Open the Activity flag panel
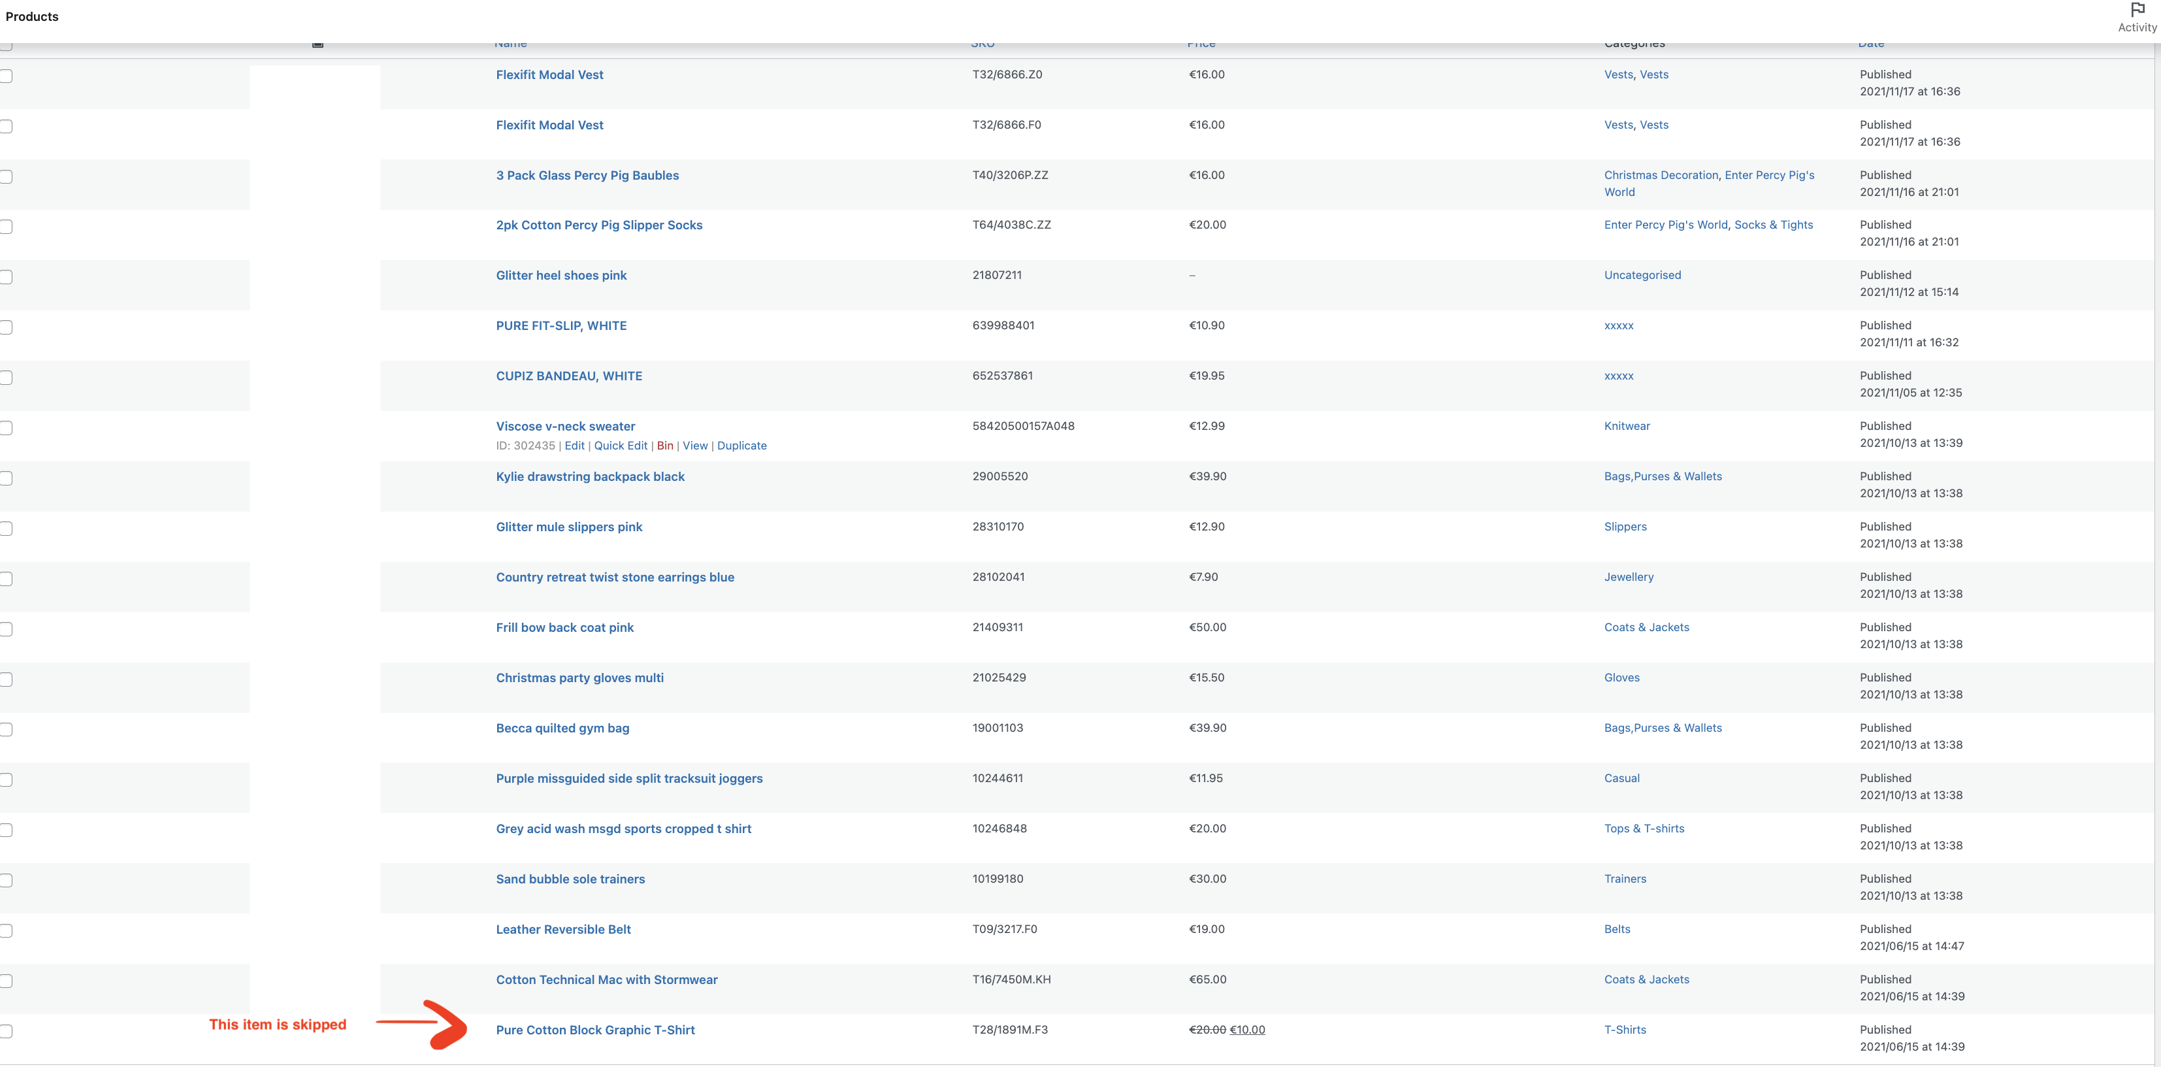Image resolution: width=2161 pixels, height=1067 pixels. point(2136,17)
